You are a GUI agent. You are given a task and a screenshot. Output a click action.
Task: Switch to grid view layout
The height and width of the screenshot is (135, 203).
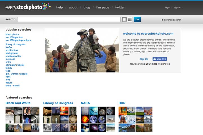coord(125,19)
